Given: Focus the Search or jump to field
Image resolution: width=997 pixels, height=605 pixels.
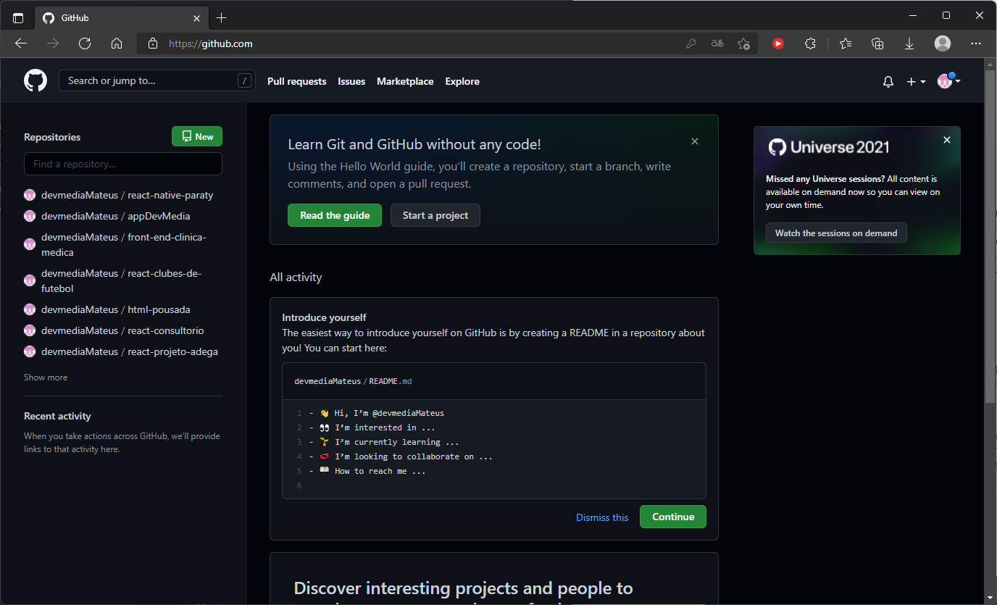Looking at the screenshot, I should tap(157, 80).
